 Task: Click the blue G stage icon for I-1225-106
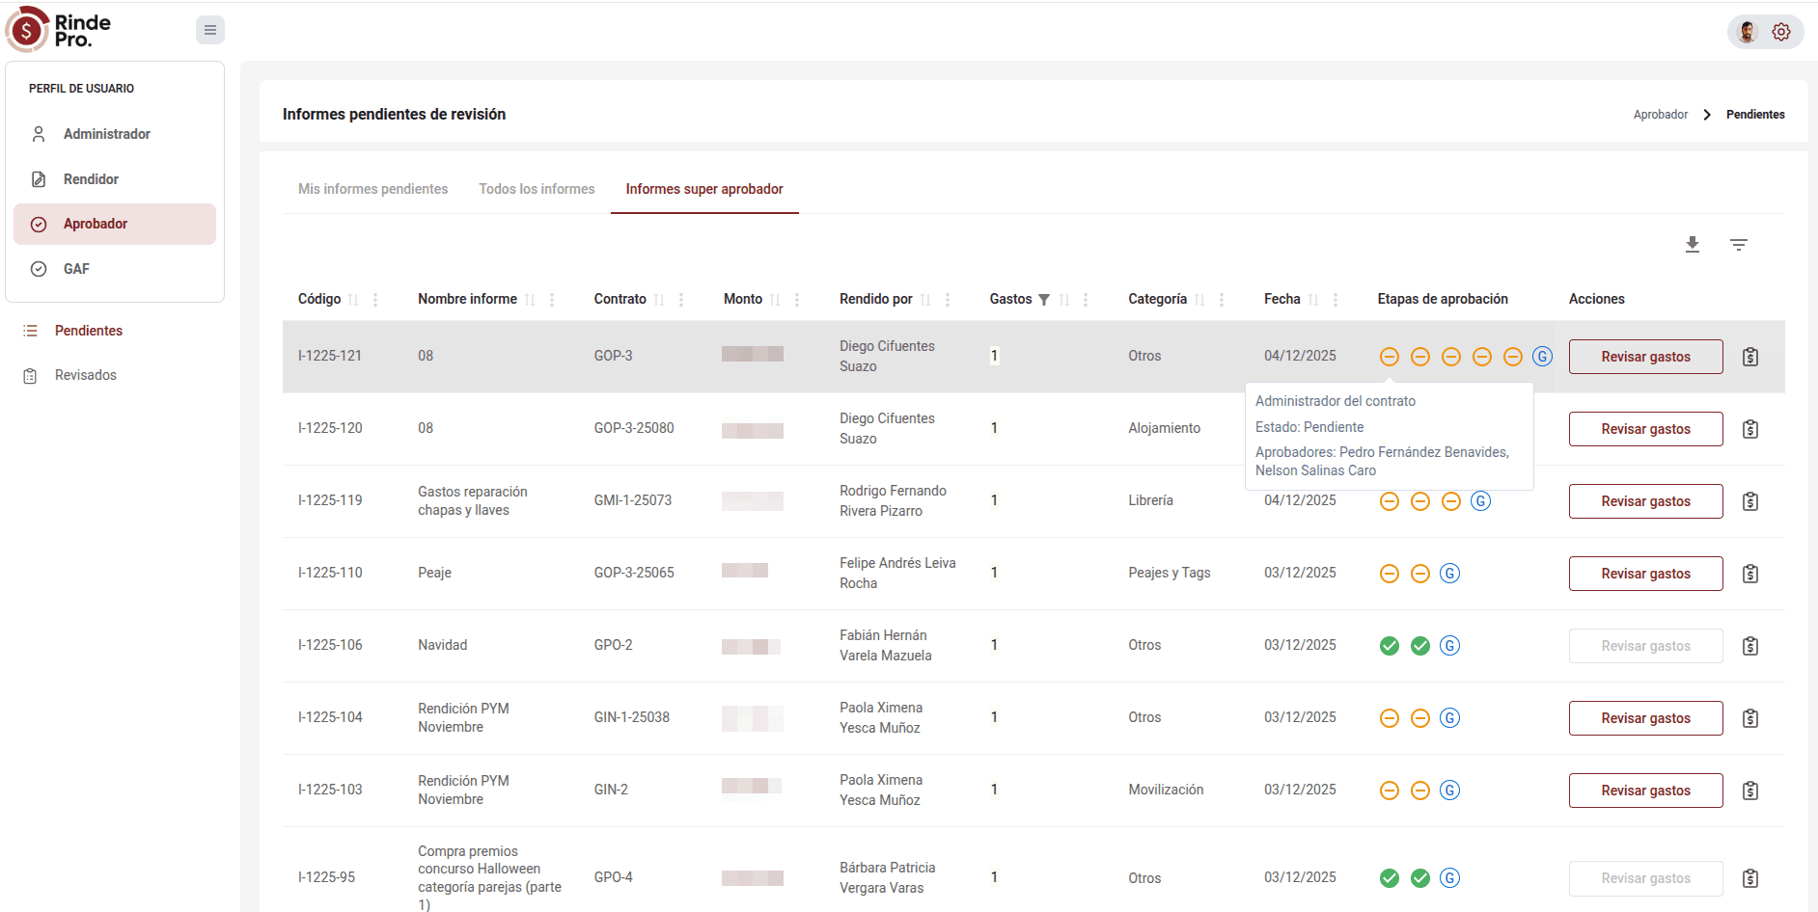[1449, 646]
